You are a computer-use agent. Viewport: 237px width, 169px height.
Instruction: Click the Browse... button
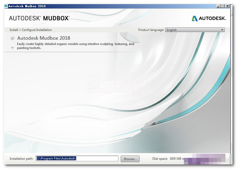[130, 159]
